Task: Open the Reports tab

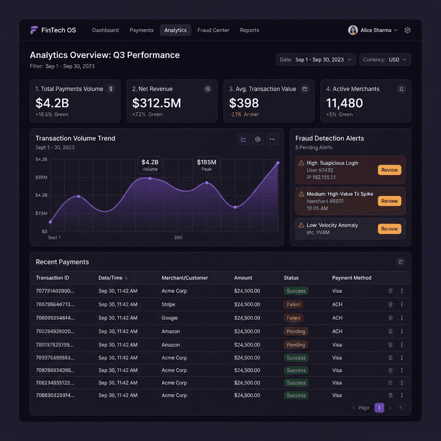Action: click(249, 30)
